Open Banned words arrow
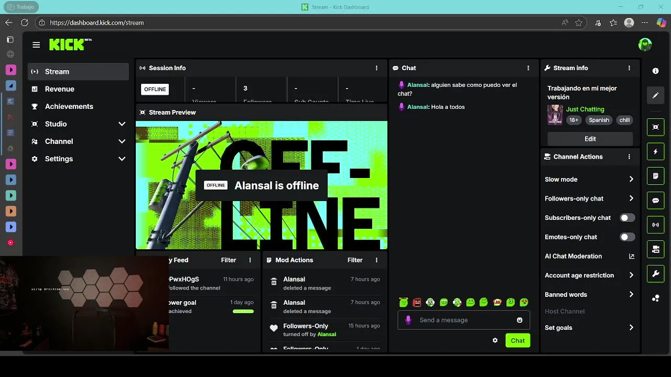This screenshot has width=671, height=377. tap(631, 294)
